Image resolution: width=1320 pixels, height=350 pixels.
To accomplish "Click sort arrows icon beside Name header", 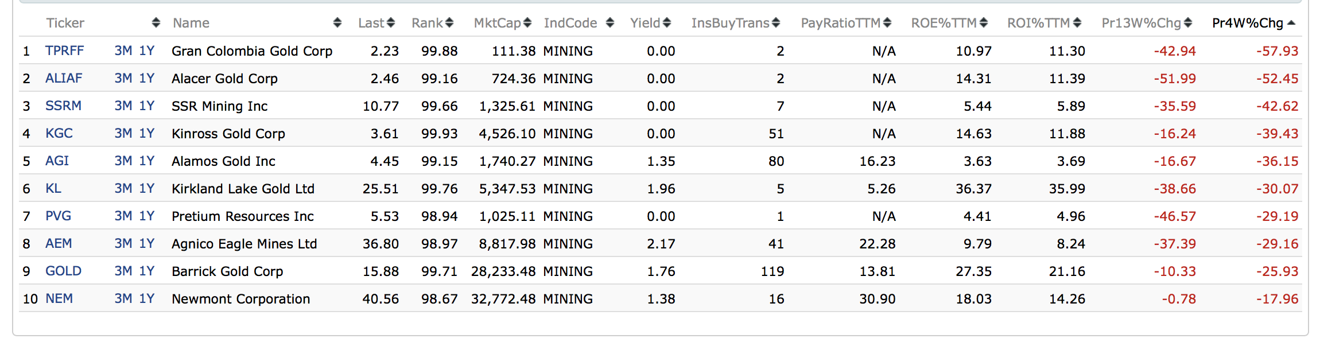I will point(337,23).
